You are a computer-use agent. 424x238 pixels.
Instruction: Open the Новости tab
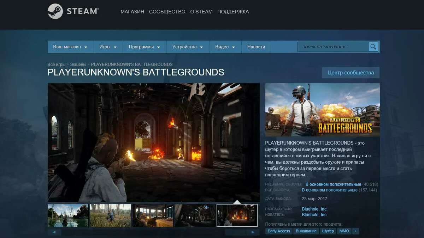point(256,47)
